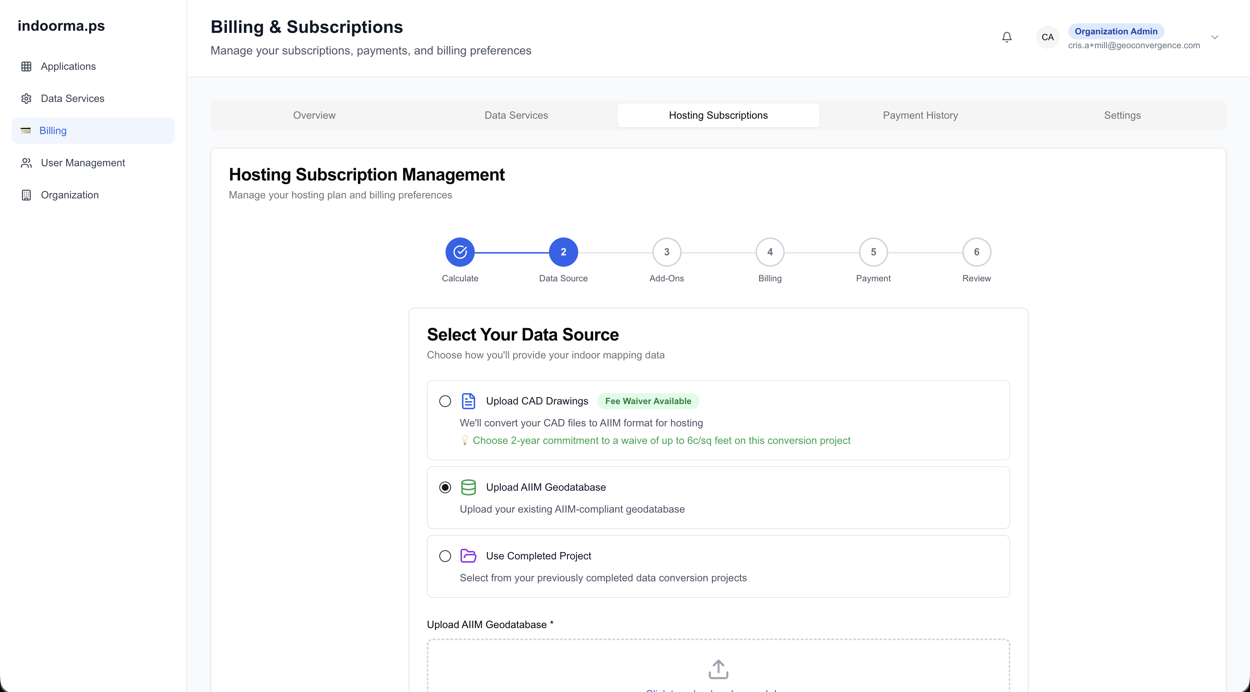Viewport: 1250px width, 692px height.
Task: Switch to the Overview tab
Action: (x=314, y=115)
